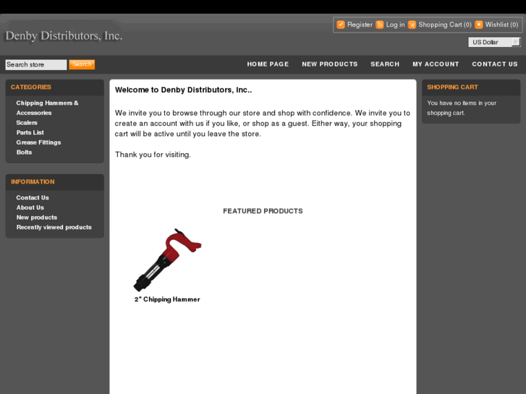Open SEARCH menu item

pyautogui.click(x=385, y=64)
